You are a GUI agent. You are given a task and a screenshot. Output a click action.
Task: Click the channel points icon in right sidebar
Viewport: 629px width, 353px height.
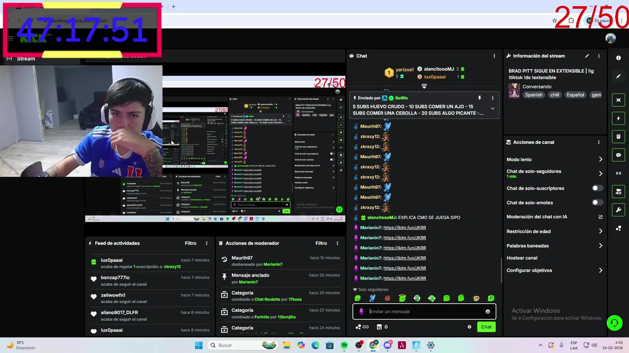click(x=618, y=228)
